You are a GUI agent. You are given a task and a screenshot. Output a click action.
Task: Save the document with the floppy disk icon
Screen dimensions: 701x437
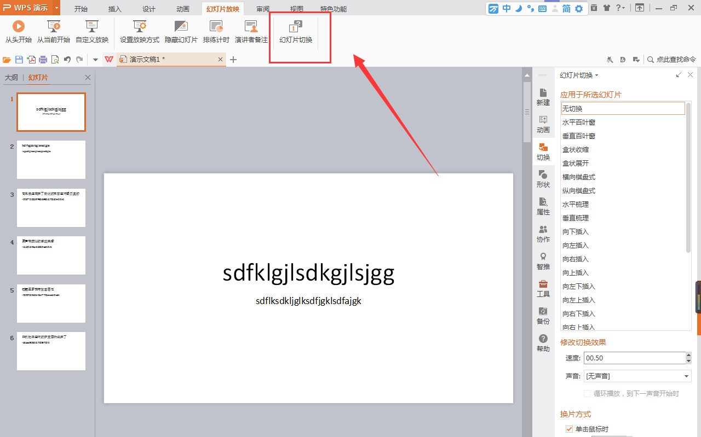click(x=19, y=60)
